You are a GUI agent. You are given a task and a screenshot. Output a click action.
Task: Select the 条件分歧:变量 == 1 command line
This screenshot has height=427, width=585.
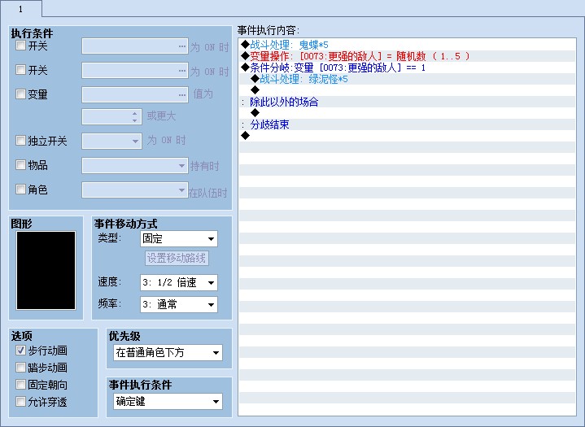coord(407,68)
